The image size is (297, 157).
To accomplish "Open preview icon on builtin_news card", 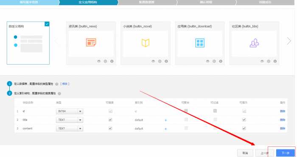I will (x=99, y=61).
